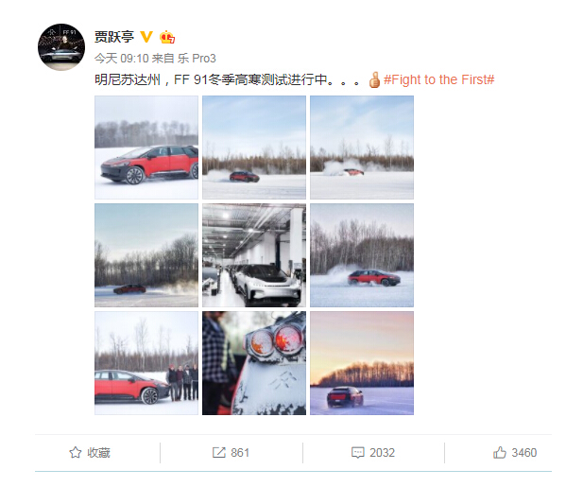Open the #Fight to the First# hashtag

438,79
